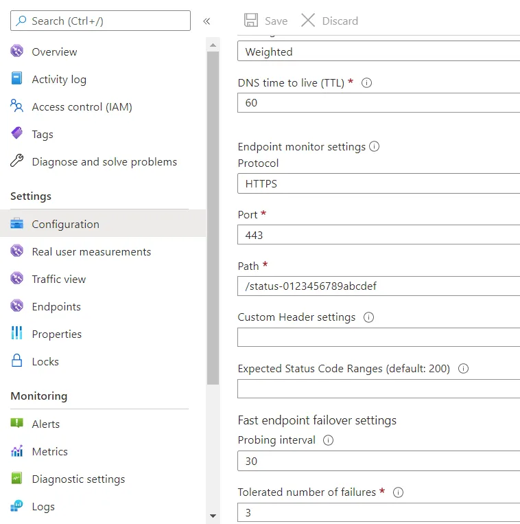The width and height of the screenshot is (520, 524).
Task: Click the Discard X icon
Action: click(x=308, y=21)
